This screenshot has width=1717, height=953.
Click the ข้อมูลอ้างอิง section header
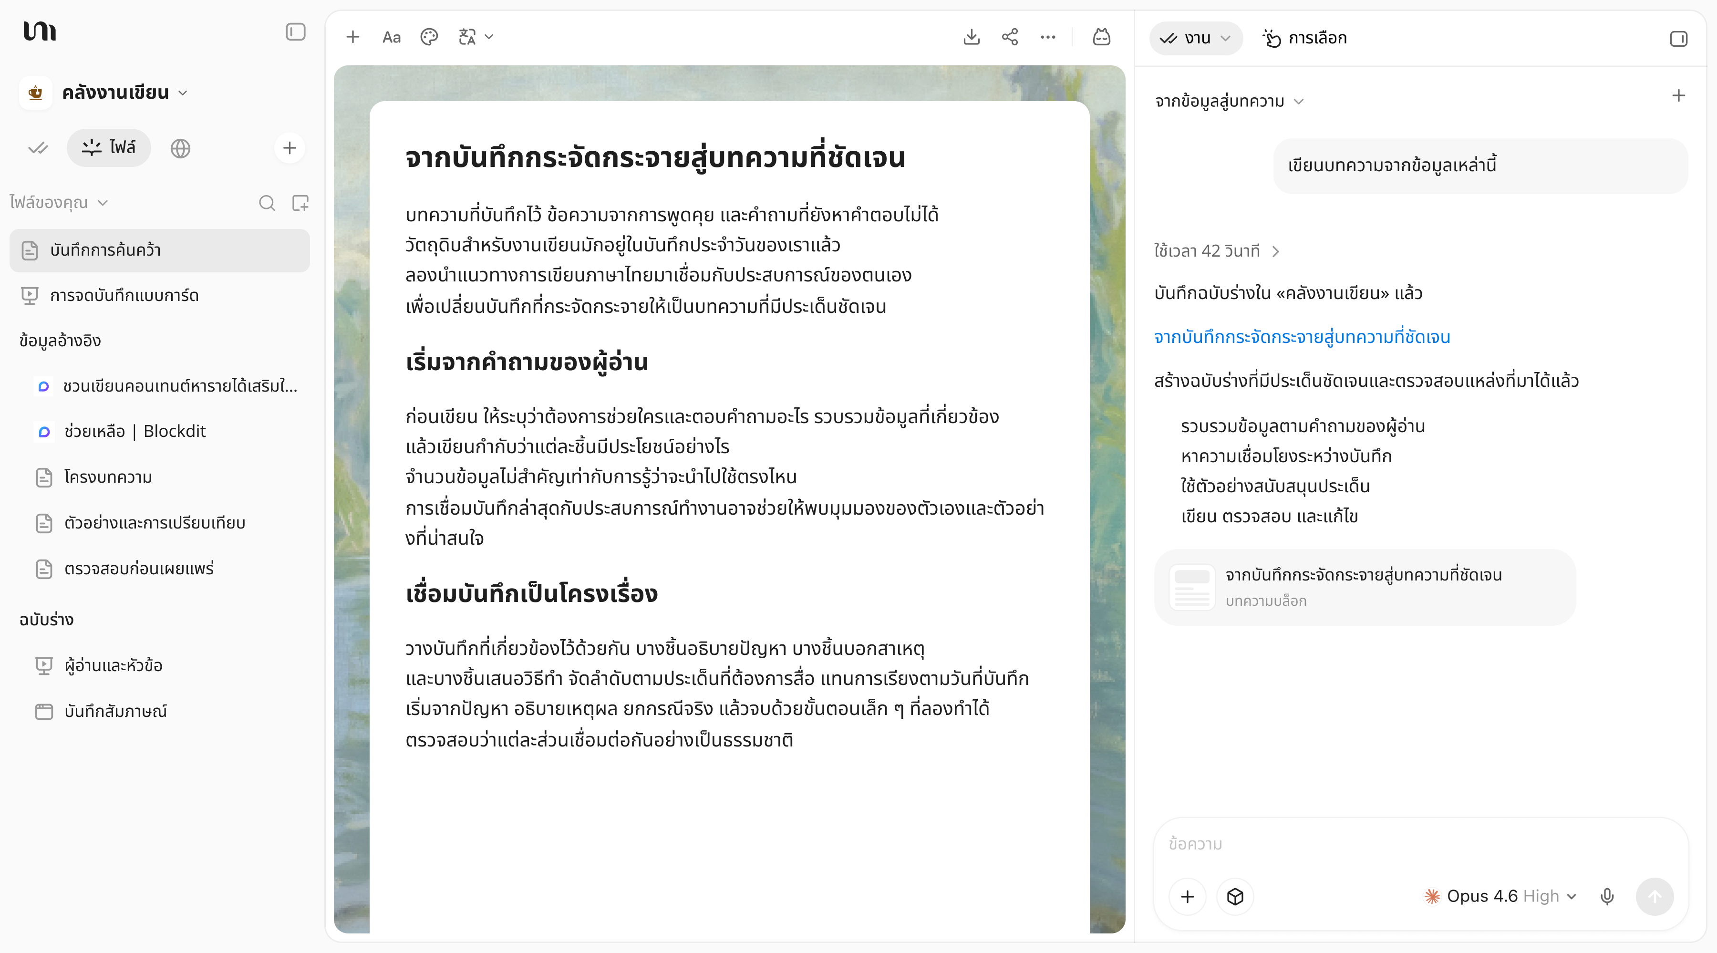click(60, 341)
